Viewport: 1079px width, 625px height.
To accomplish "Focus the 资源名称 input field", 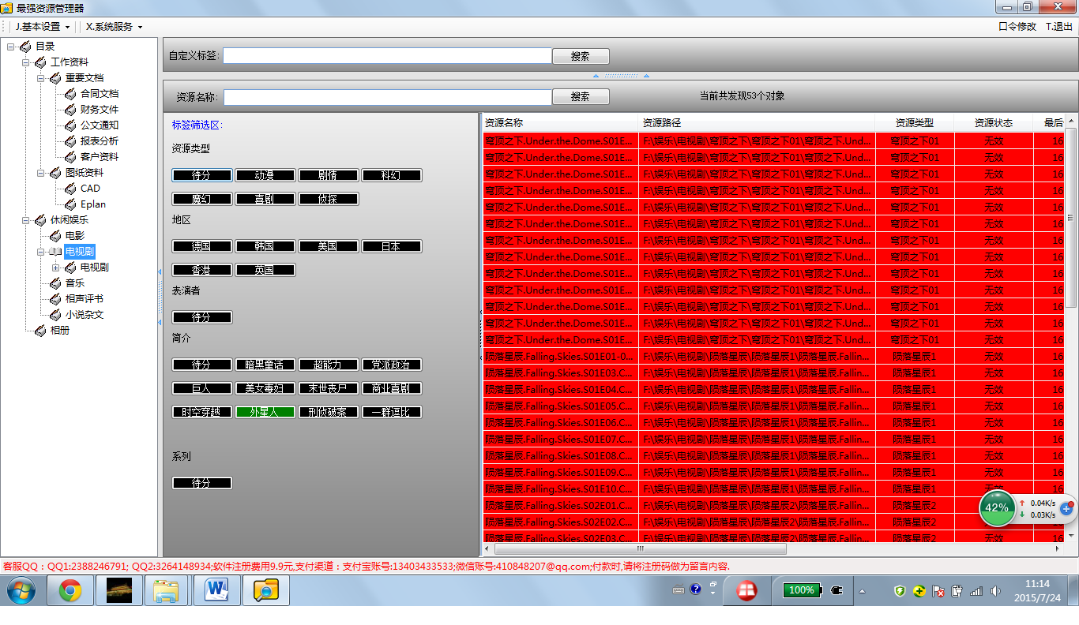I will click(387, 97).
